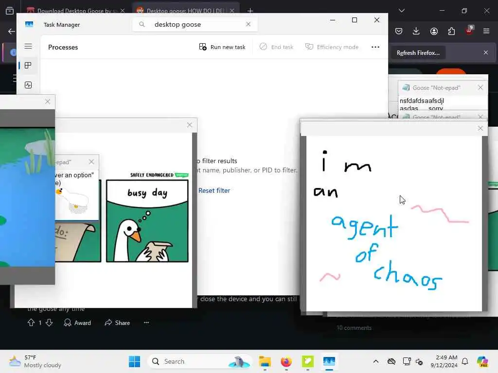Click the muted volume tray icon

(x=419, y=361)
